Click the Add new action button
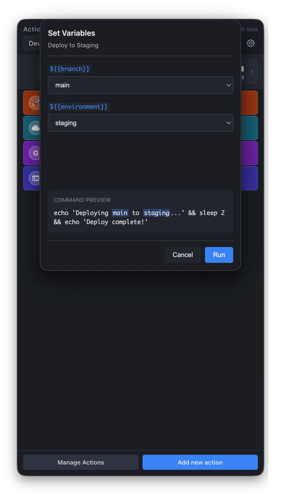The height and width of the screenshot is (497, 281). [x=200, y=462]
